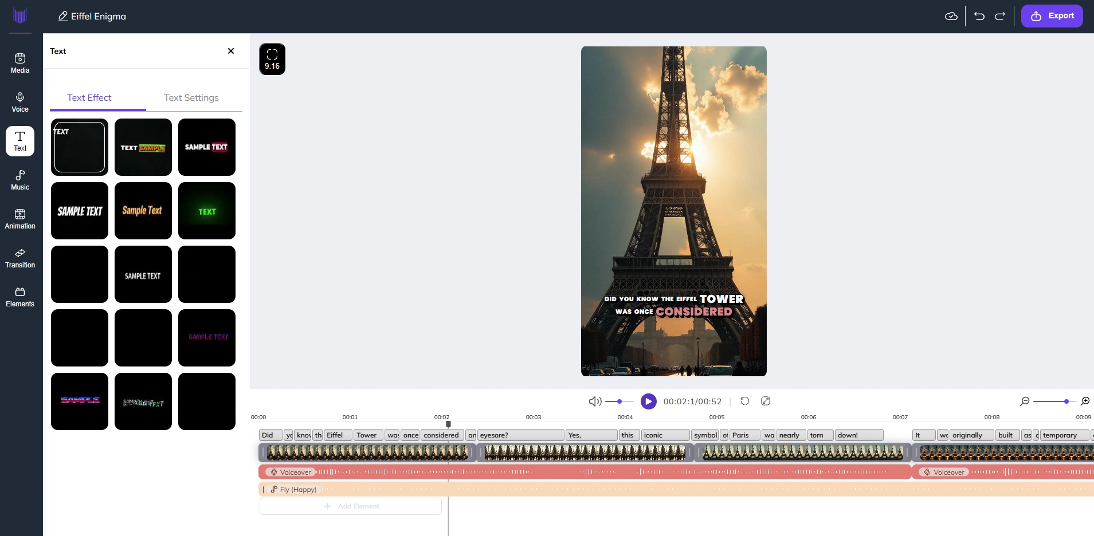
Task: Choose the red-highlighted SAMPLE TEXT effect
Action: point(207,147)
